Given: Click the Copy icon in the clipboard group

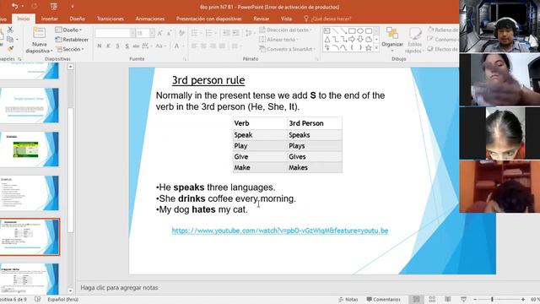Looking at the screenshot, I should click(x=10, y=40).
